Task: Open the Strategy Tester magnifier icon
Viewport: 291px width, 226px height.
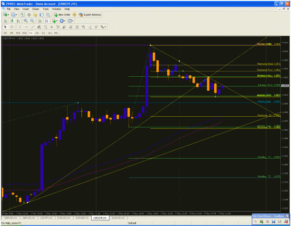Action: 48,14
